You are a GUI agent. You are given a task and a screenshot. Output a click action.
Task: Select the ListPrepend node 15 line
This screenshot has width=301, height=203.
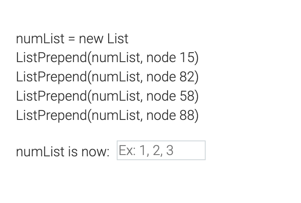pyautogui.click(x=107, y=58)
